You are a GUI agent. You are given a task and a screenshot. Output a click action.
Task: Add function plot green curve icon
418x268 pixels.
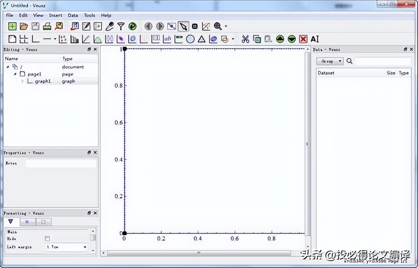click(x=98, y=39)
